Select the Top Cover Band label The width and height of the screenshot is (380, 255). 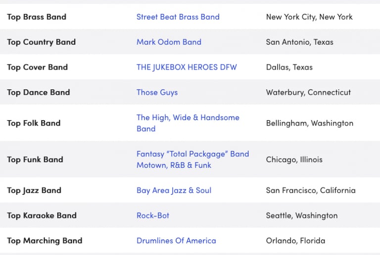(x=37, y=67)
